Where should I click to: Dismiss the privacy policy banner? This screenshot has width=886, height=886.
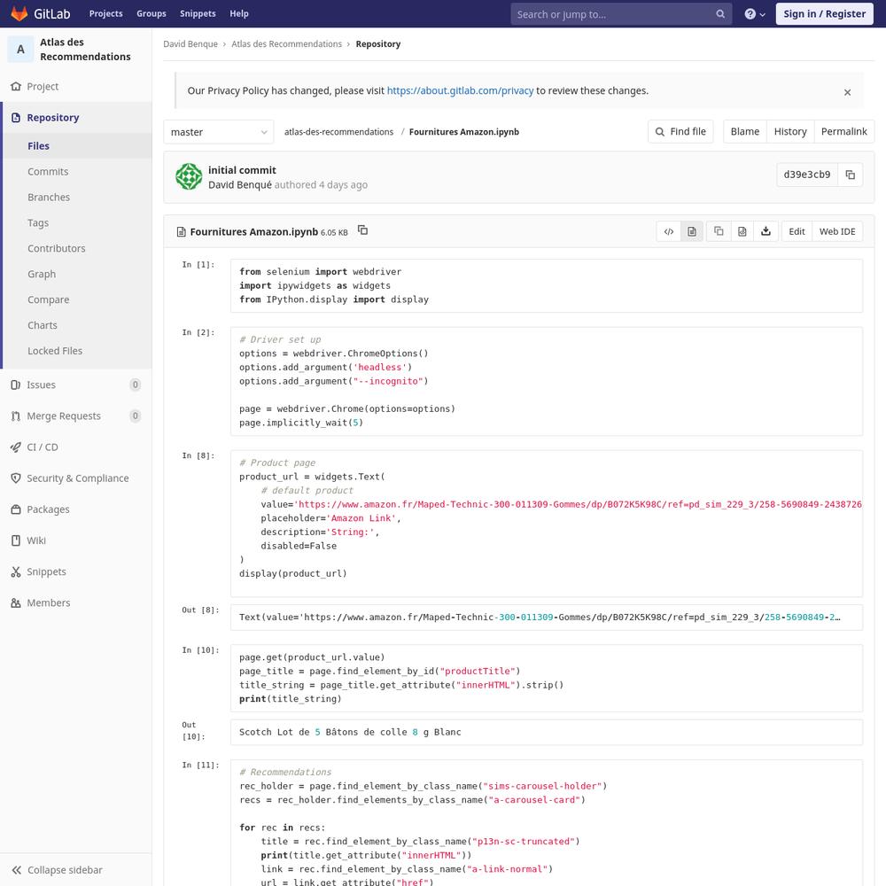click(x=847, y=92)
